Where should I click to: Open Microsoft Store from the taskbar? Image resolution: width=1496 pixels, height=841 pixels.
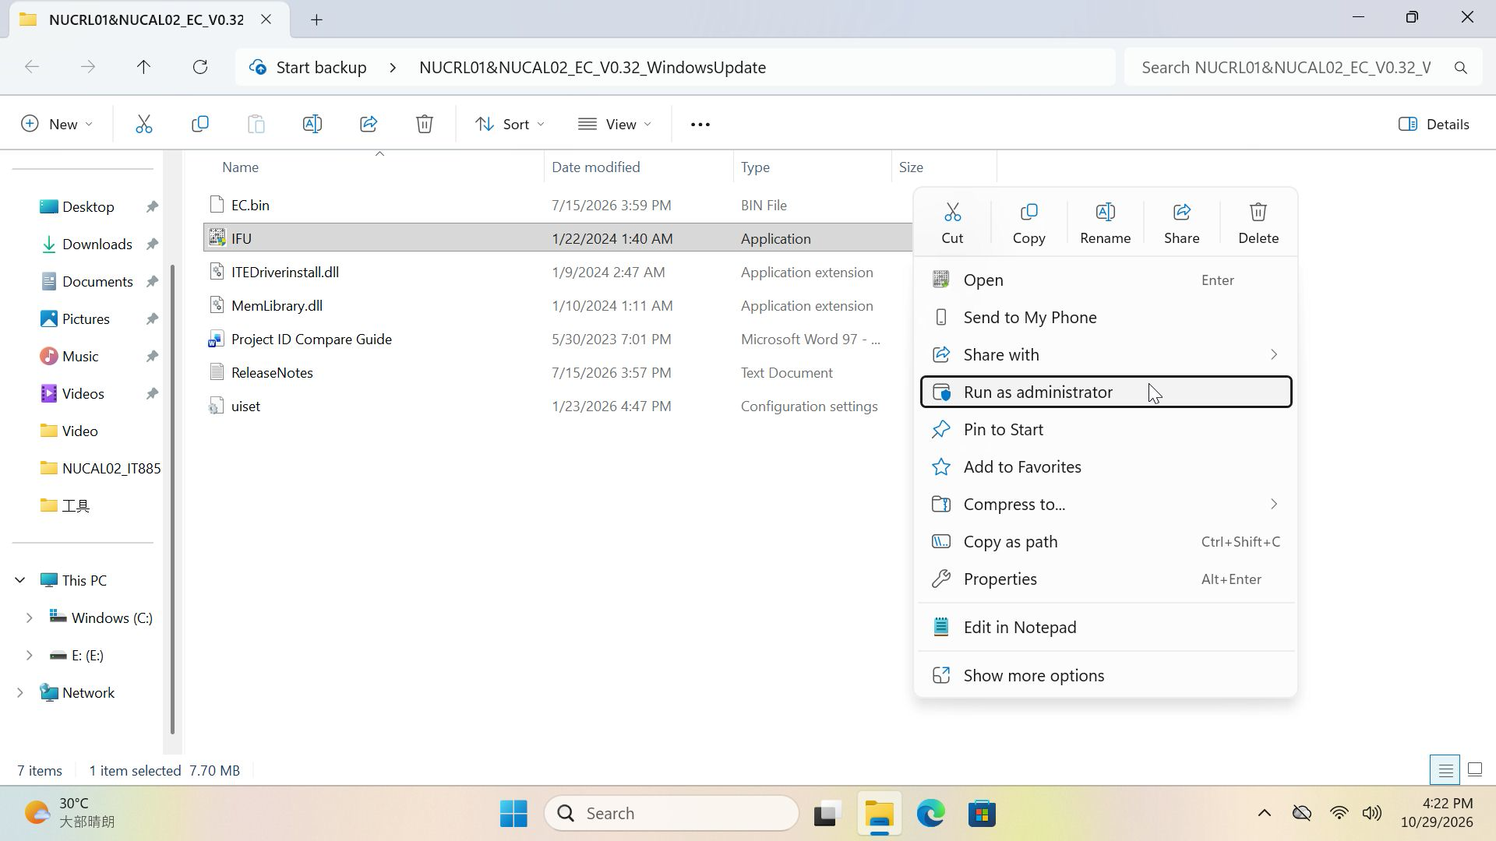982,814
